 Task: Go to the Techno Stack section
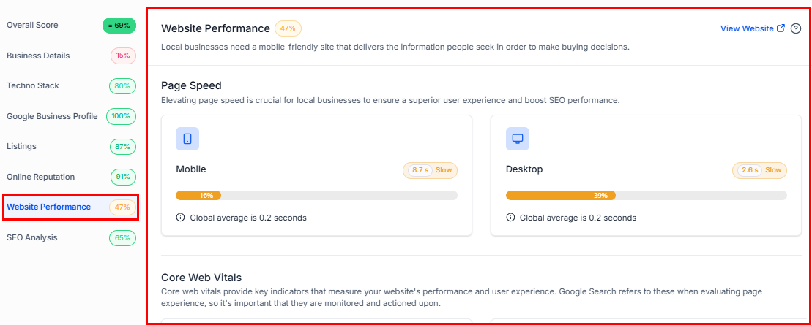[33, 85]
